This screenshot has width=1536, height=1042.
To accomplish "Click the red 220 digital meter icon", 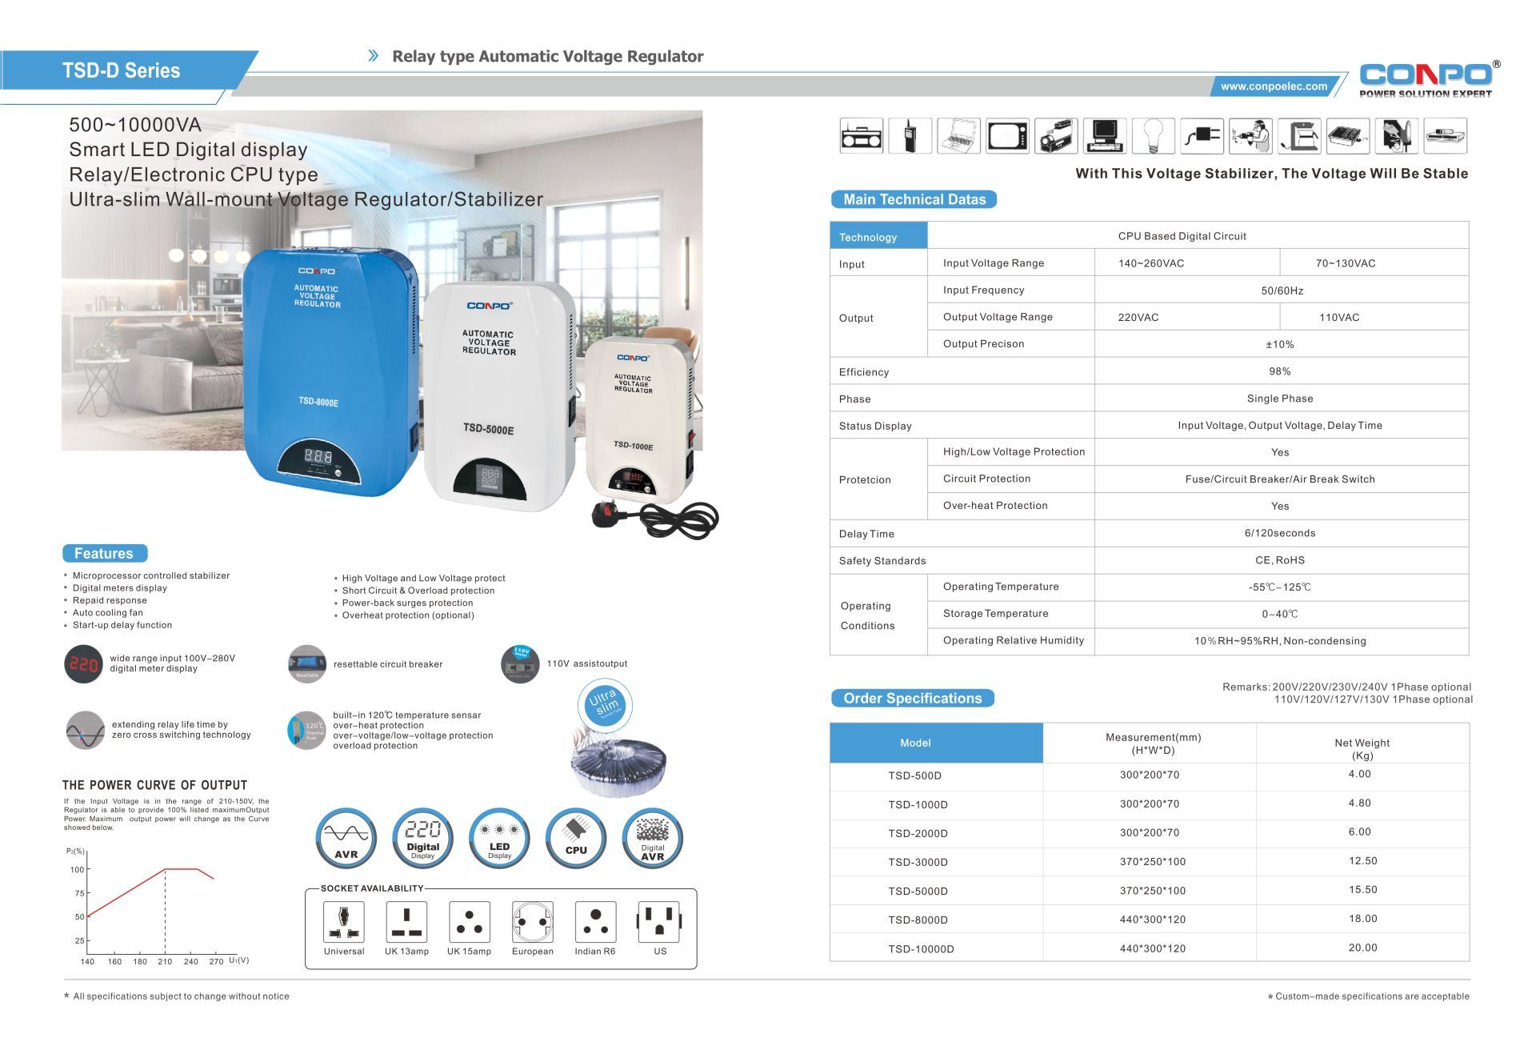I will tap(83, 663).
